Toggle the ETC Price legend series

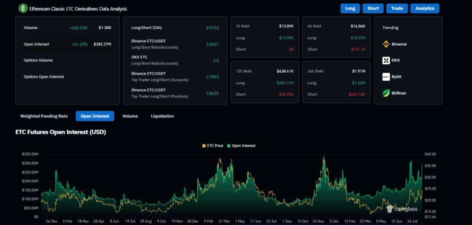coord(213,146)
